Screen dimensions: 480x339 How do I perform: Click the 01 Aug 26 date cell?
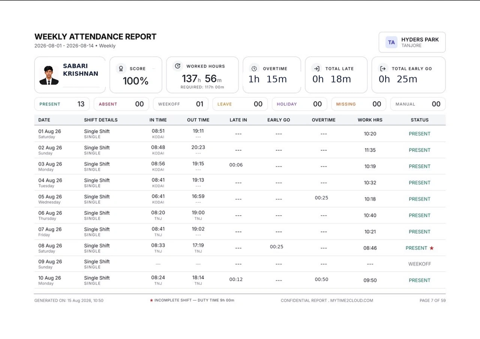(x=50, y=134)
